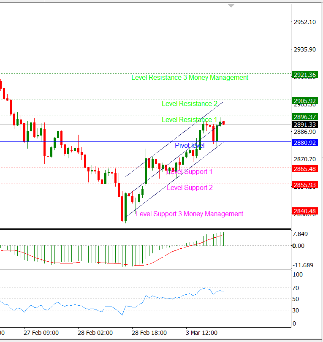Click the red 2865.48 support price tag

click(304, 168)
